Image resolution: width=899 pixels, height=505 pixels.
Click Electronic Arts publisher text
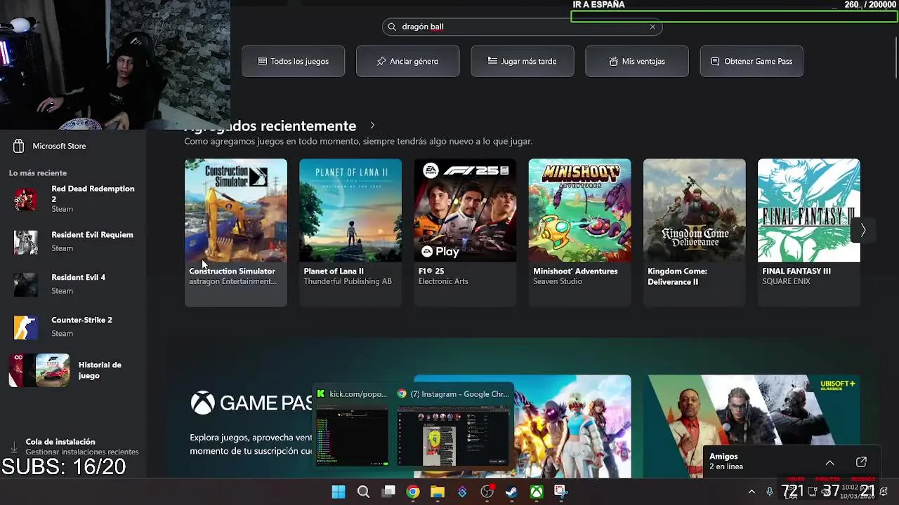click(443, 281)
